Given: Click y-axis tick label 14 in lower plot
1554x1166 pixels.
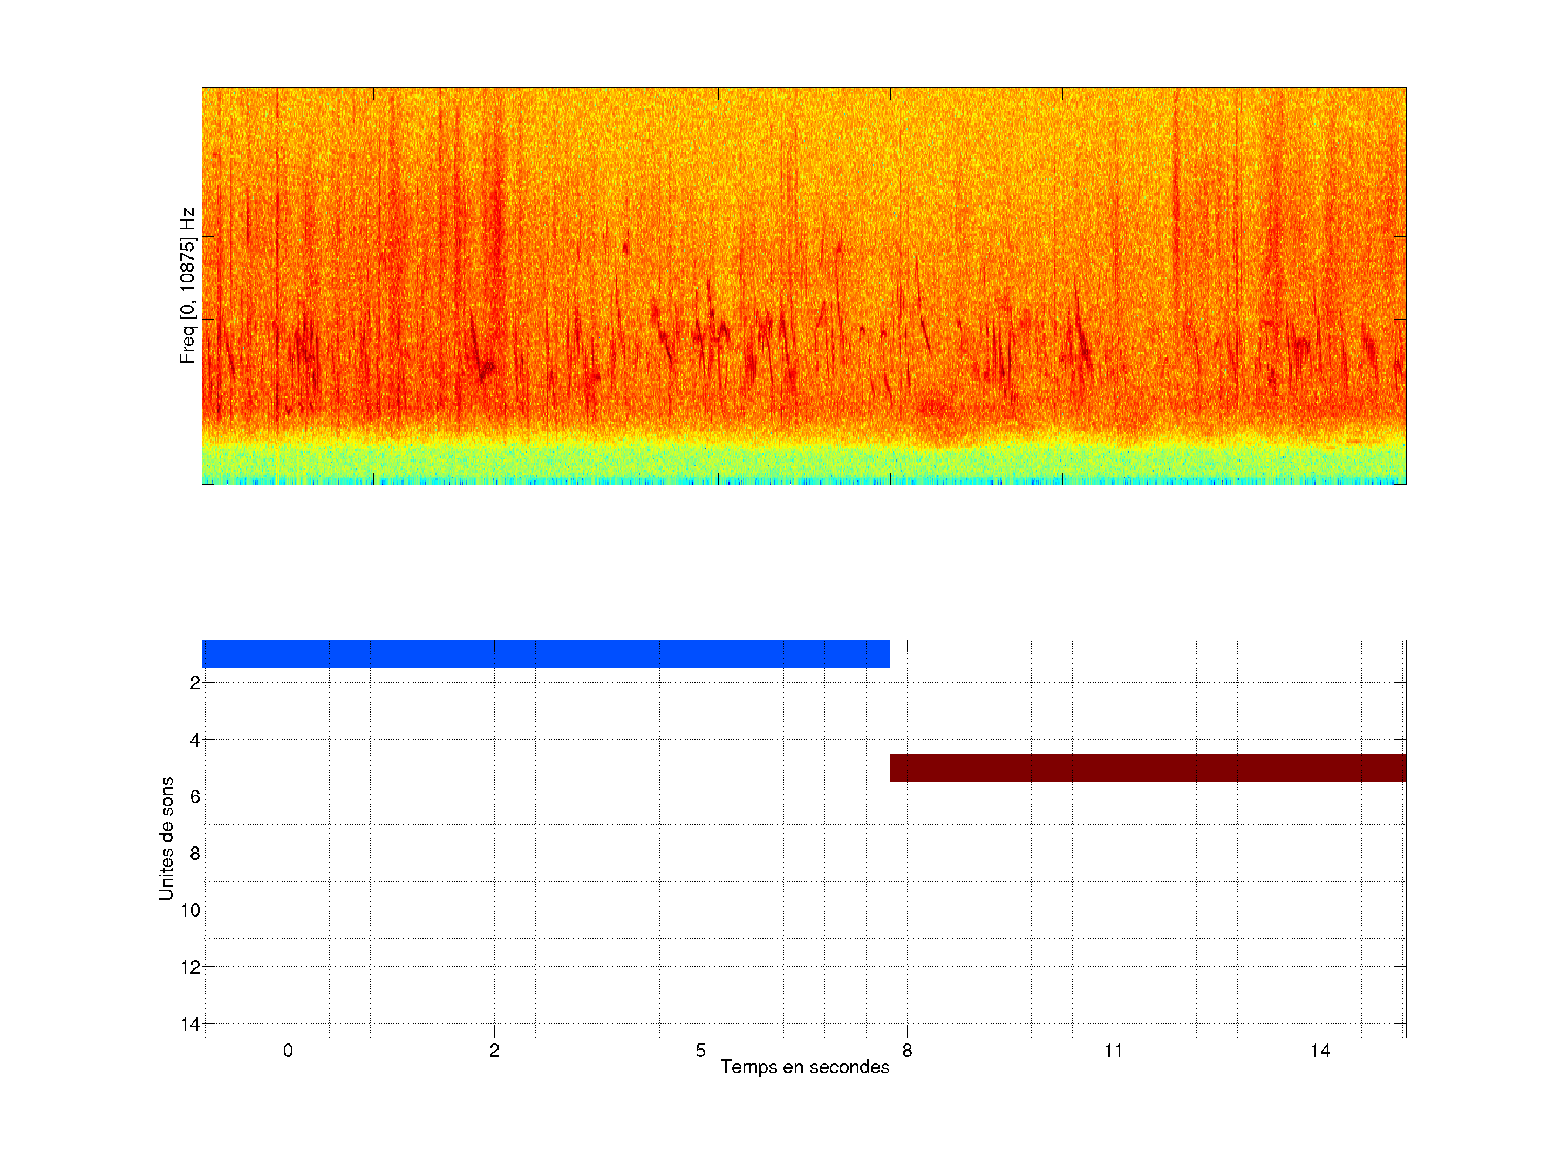Looking at the screenshot, I should (190, 1024).
